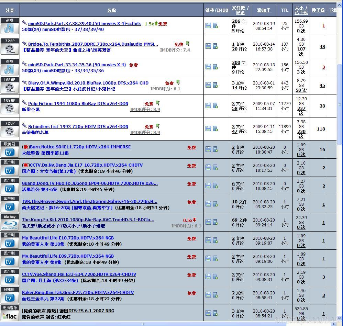Download My Beautiful Life E09 via floppy icon
Viewport: 343px width, 326px height.
click(x=208, y=258)
